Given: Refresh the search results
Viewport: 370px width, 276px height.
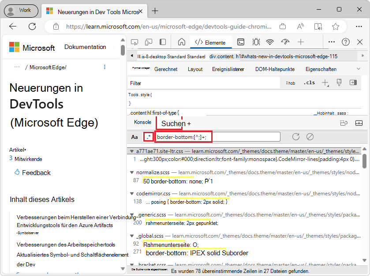Looking at the screenshot, I should pyautogui.click(x=295, y=137).
